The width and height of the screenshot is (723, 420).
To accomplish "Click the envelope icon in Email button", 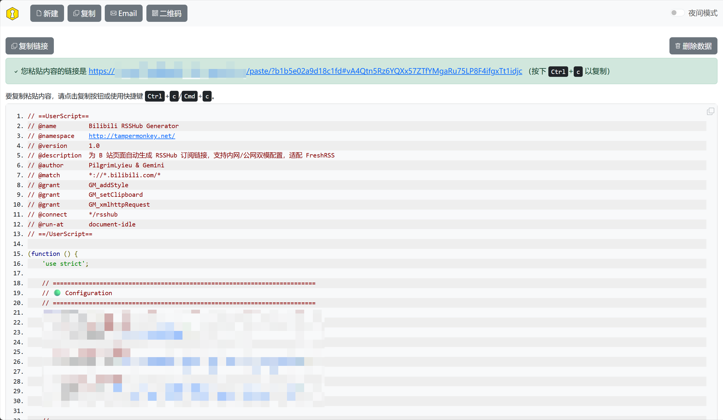I will pos(114,13).
